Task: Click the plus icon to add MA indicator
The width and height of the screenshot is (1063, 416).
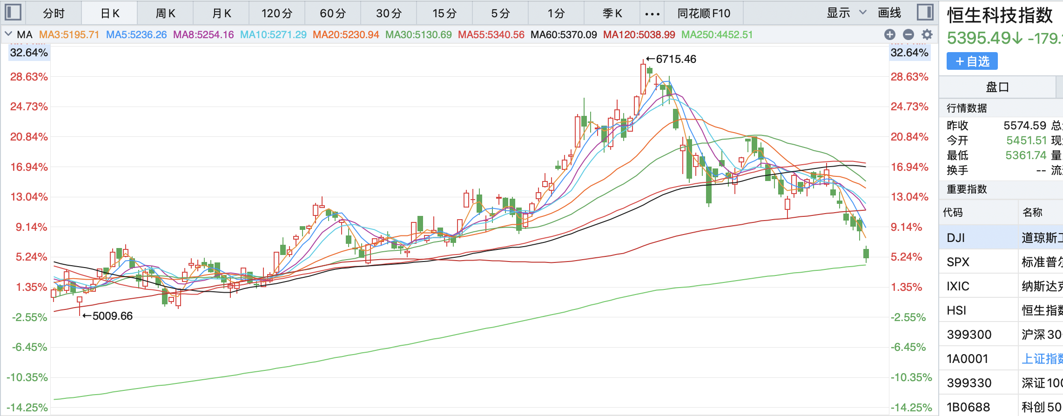Action: 889,34
